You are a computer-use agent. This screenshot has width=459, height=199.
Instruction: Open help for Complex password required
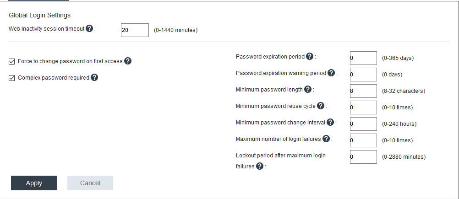pos(94,77)
